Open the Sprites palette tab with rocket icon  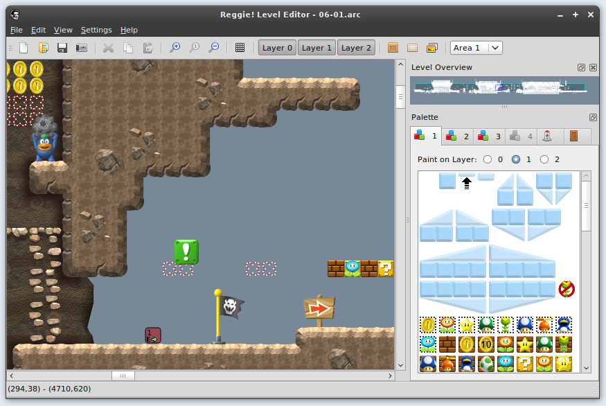click(547, 136)
